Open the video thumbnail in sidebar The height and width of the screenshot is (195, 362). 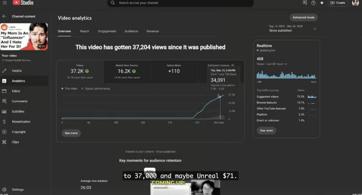pyautogui.click(x=24, y=37)
